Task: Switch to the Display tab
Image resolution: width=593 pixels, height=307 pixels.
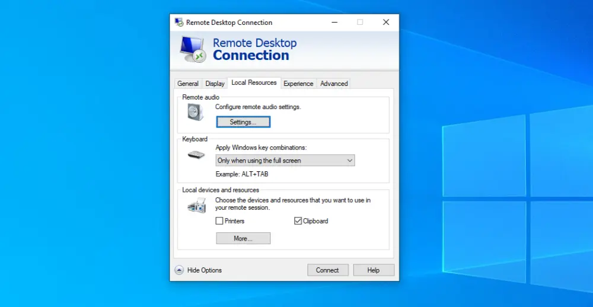Action: pos(215,84)
